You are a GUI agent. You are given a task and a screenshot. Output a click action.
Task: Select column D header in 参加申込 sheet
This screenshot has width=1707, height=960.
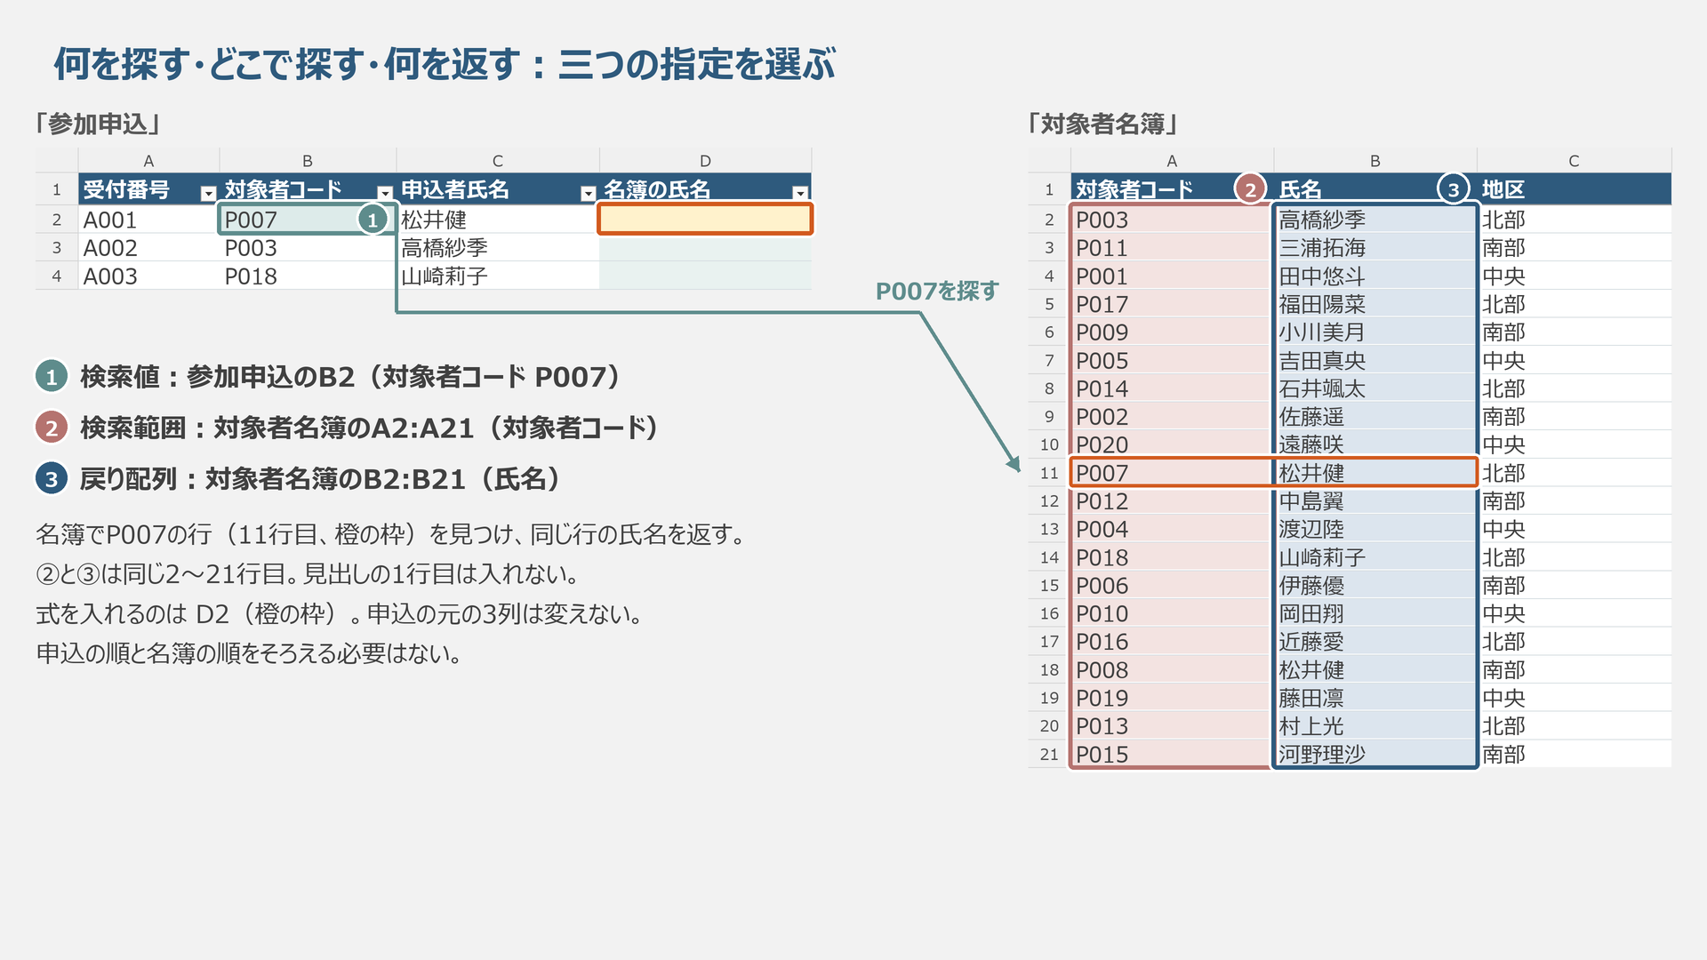click(705, 161)
